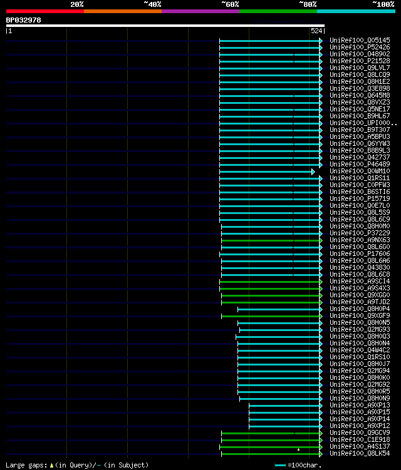Click the UniRef100_B9HL67 label
The height and width of the screenshot is (470, 401).
coord(360,116)
